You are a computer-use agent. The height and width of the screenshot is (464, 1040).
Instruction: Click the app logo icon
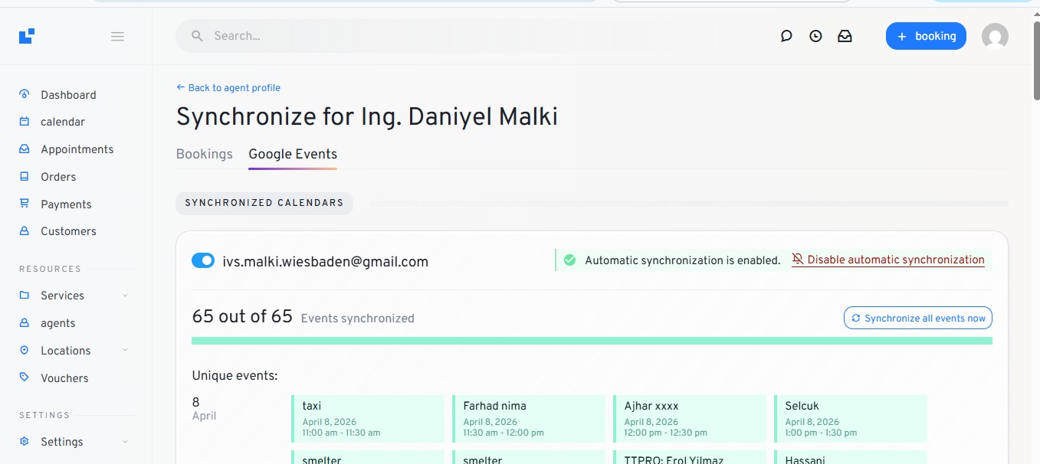[x=27, y=36]
